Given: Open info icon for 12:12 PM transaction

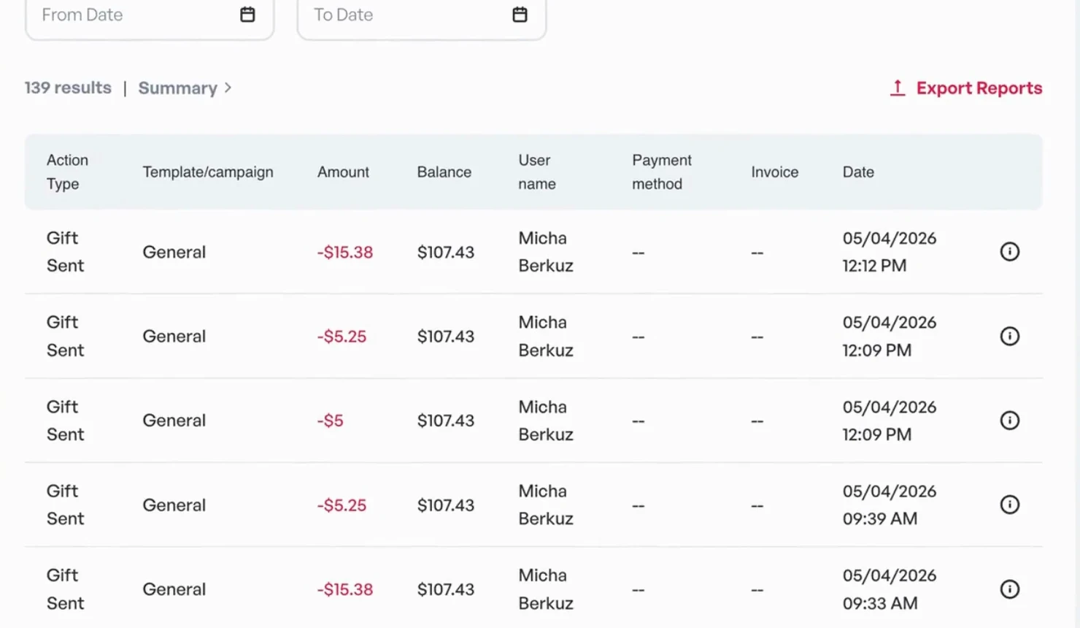Looking at the screenshot, I should (1009, 252).
